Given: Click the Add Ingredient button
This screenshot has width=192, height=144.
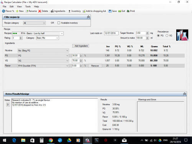Looking at the screenshot, I should 81,46.
